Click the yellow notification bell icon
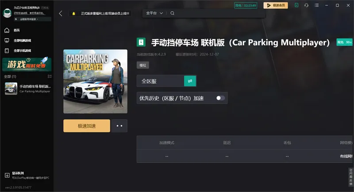 tap(73, 14)
